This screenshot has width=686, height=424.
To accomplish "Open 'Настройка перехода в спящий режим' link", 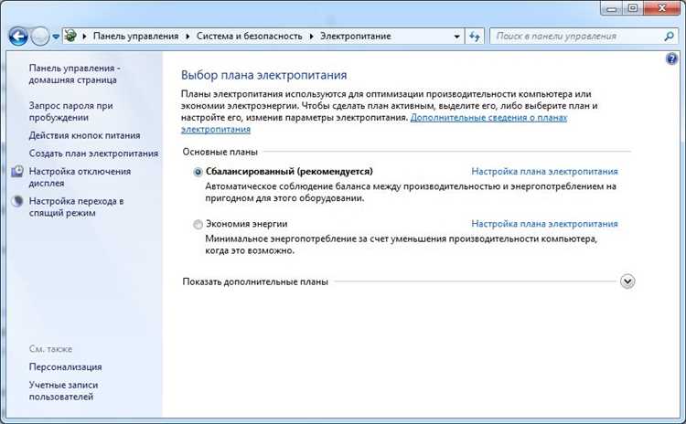I will 76,207.
